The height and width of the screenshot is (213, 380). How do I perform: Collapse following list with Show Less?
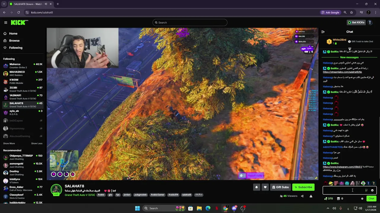(37, 143)
